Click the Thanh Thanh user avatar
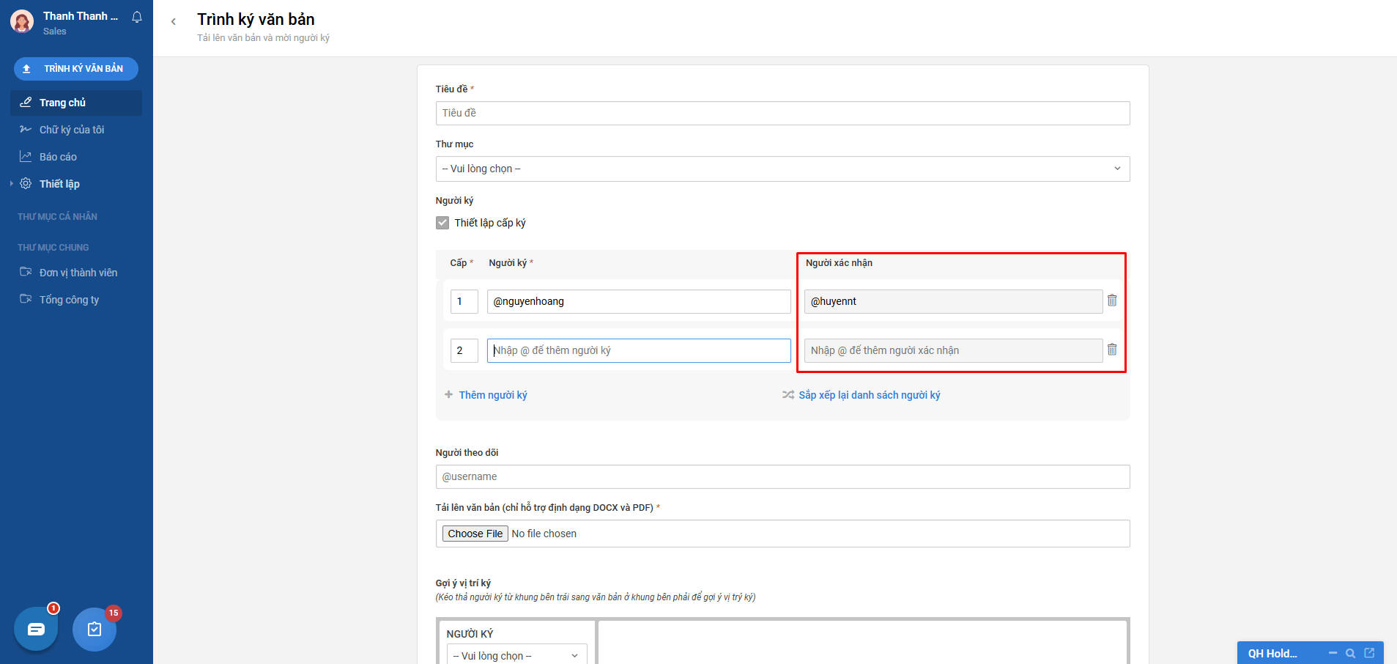The width and height of the screenshot is (1397, 664). (22, 22)
